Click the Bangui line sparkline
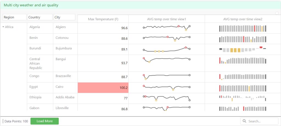The width and height of the screenshot is (281, 126). (167, 60)
